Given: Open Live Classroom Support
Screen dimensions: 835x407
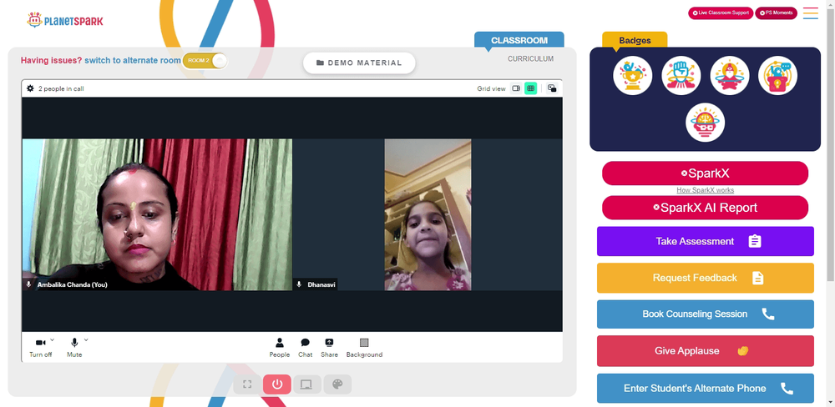Looking at the screenshot, I should tap(721, 13).
